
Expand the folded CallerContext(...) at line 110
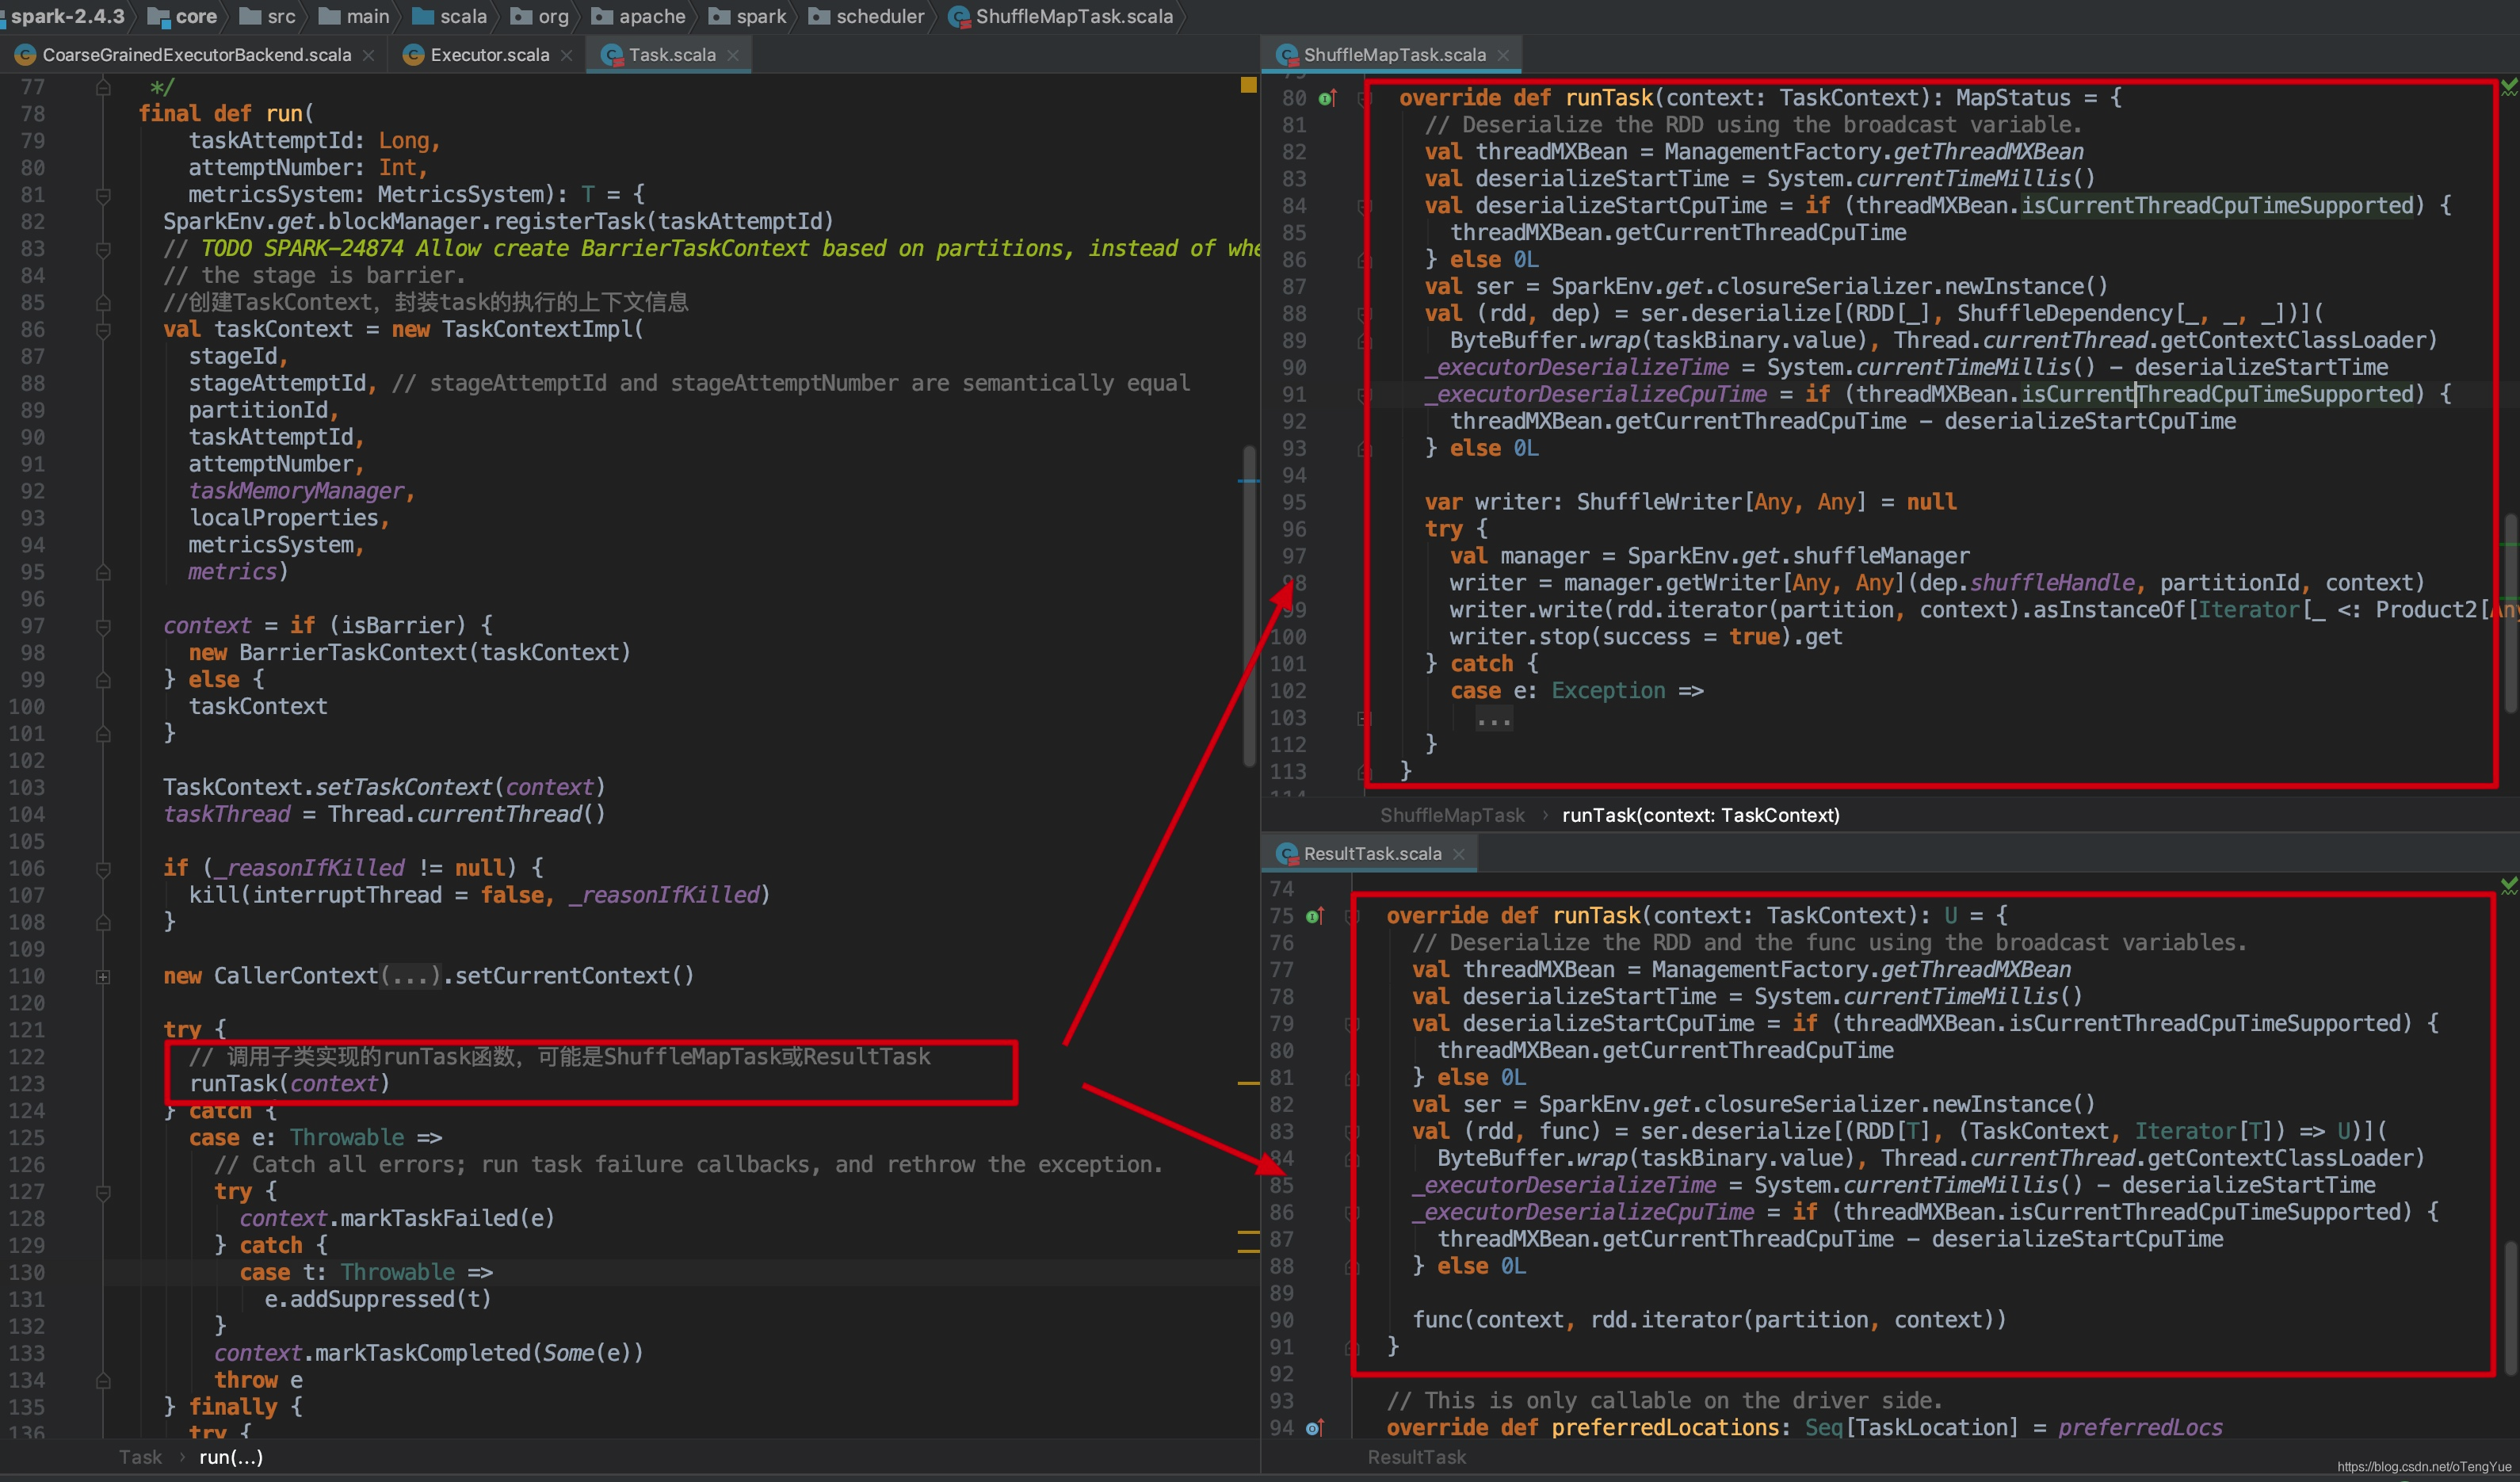pyautogui.click(x=103, y=977)
